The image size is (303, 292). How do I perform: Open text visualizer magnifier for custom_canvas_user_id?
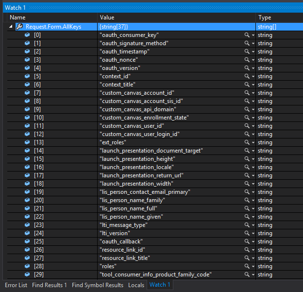(x=247, y=126)
